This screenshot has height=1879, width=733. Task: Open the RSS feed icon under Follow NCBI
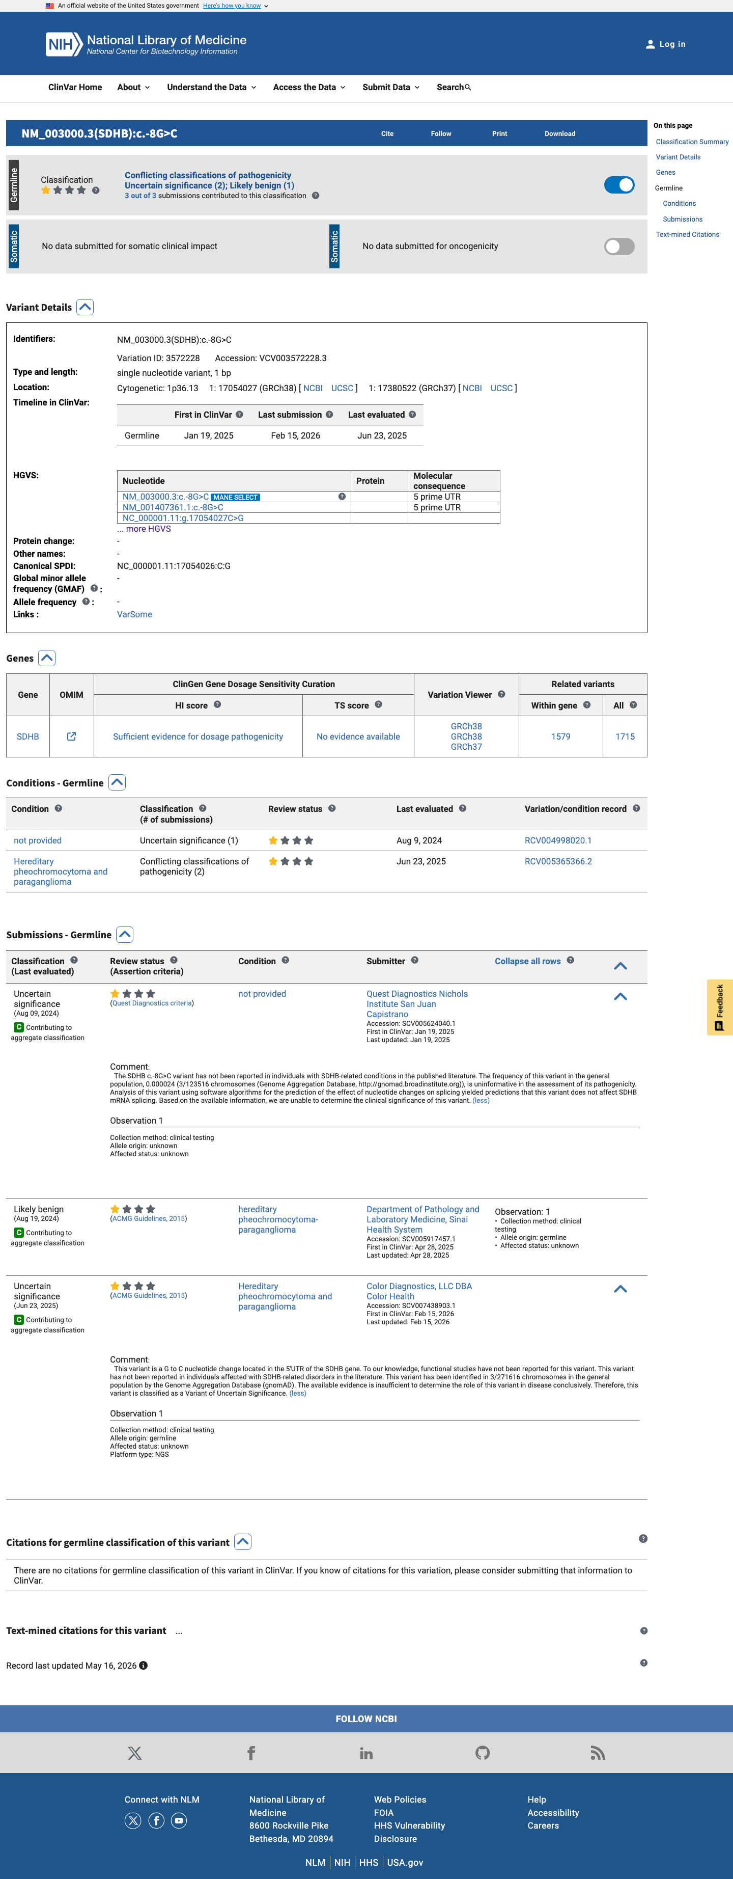pos(598,1753)
